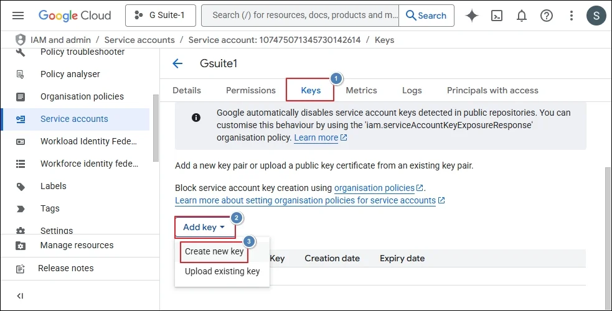The height and width of the screenshot is (311, 612).
Task: Open Organisation policies in sidebar
Action: (82, 96)
